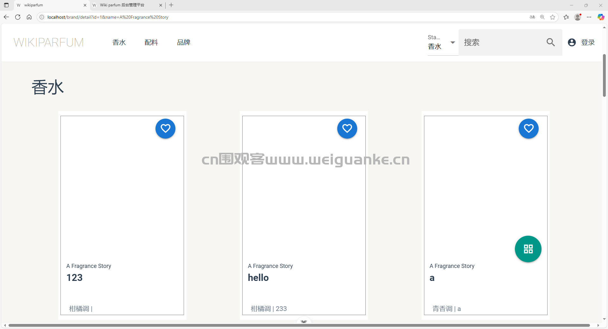
Task: Open a new browser tab
Action: pyautogui.click(x=171, y=5)
